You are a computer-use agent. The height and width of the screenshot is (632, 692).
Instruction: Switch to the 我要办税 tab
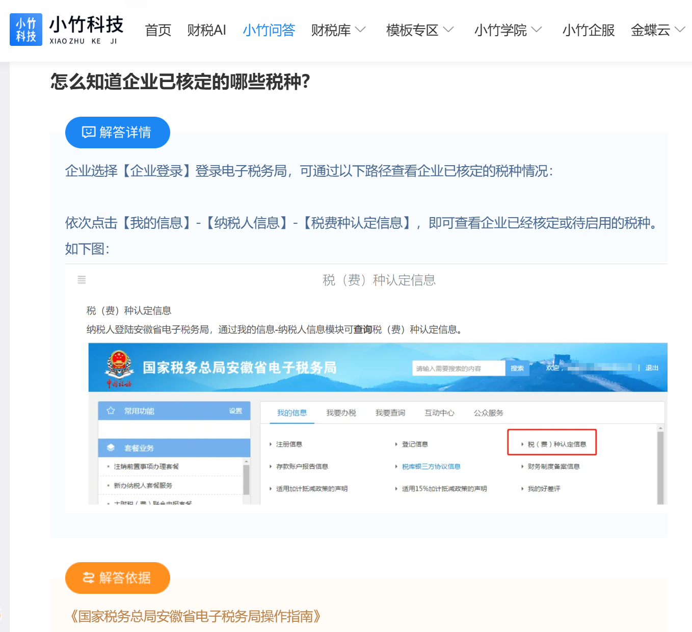tap(341, 413)
